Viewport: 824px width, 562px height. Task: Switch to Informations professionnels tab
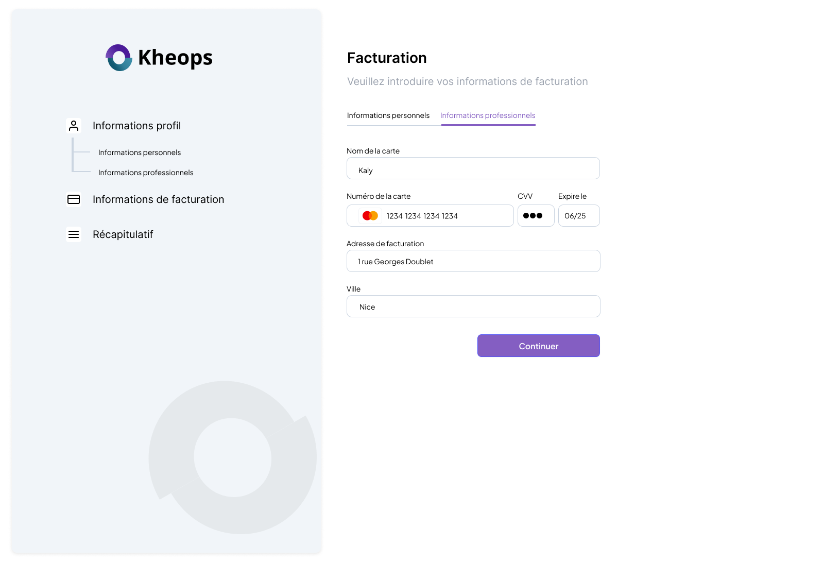click(x=488, y=115)
